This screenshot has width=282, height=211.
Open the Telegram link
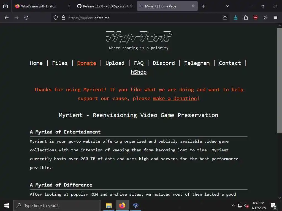coord(197,63)
